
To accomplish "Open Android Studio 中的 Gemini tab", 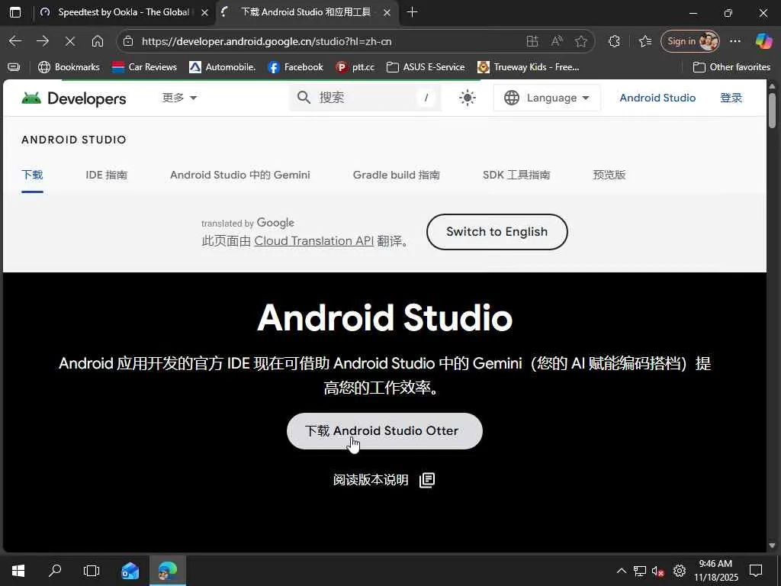I will (240, 175).
